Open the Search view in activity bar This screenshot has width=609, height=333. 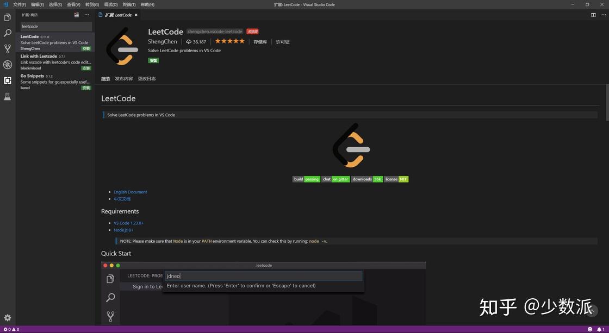coord(8,33)
